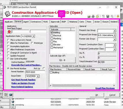Open the Work tab

46,22
